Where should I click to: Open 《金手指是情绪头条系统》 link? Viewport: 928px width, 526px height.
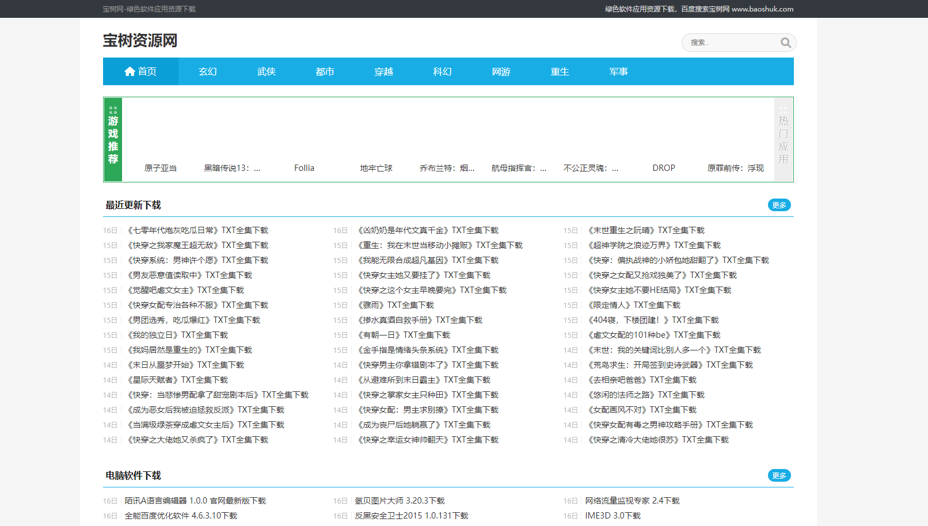pyautogui.click(x=427, y=350)
